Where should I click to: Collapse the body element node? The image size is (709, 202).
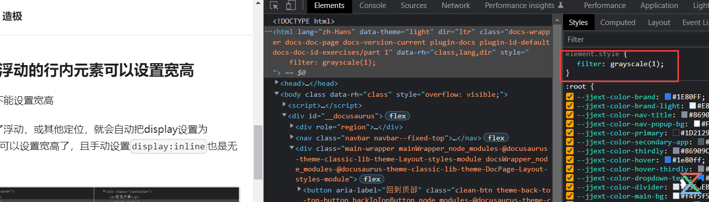(x=277, y=94)
